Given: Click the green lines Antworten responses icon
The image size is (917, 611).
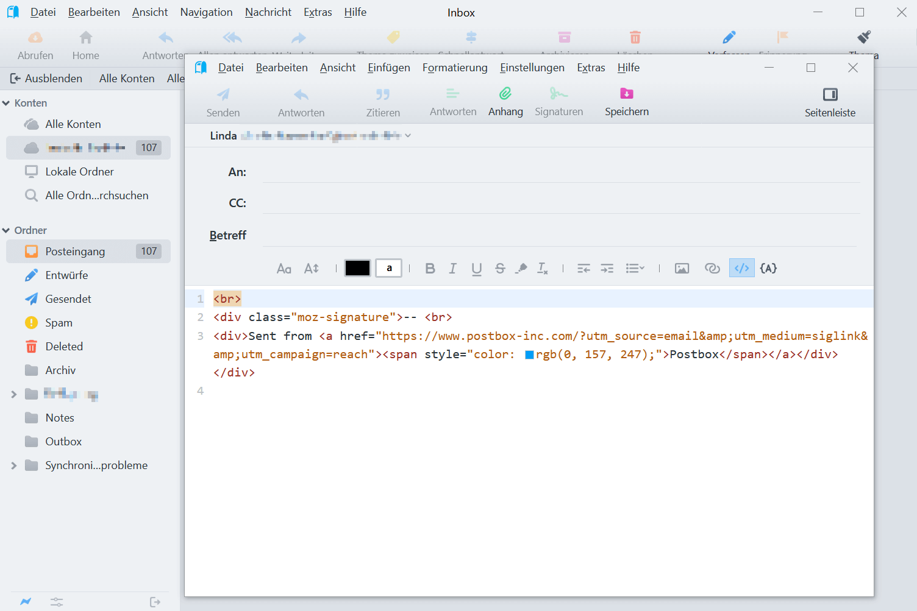Looking at the screenshot, I should coord(452,94).
